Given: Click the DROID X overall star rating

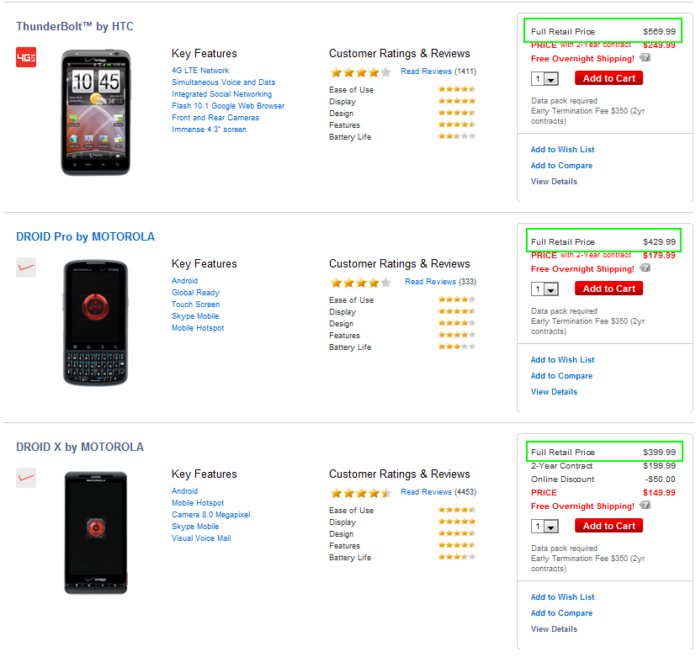Looking at the screenshot, I should (x=361, y=493).
